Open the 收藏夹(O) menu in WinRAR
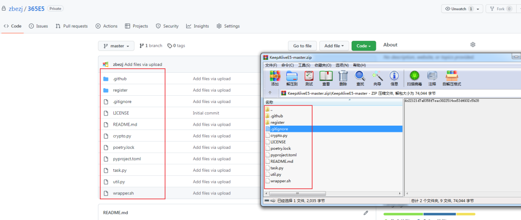Image resolution: width=521 pixels, height=220 pixels. tap(323, 65)
